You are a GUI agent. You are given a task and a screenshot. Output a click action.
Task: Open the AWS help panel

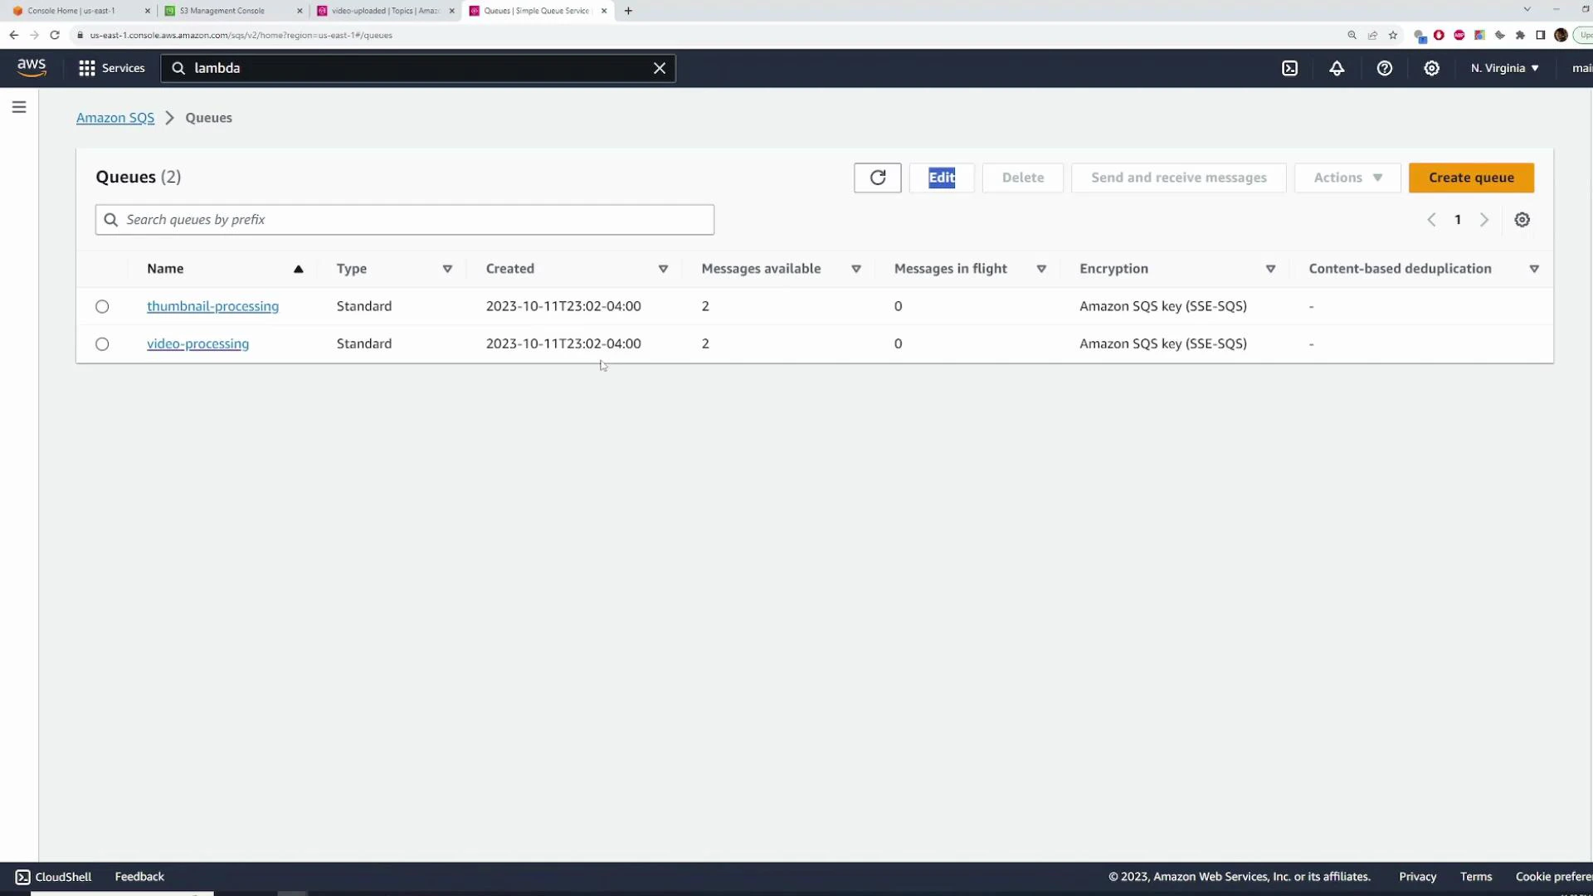[1384, 68]
